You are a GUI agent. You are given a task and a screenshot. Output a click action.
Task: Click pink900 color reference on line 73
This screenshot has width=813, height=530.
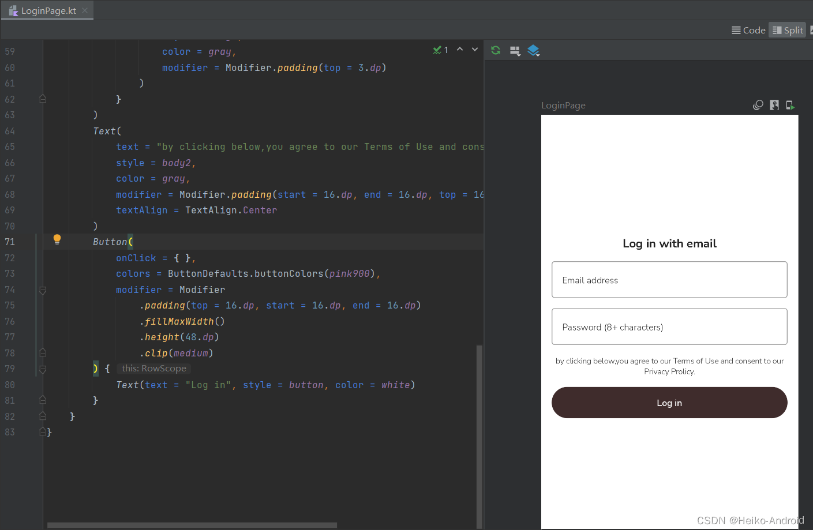(x=350, y=273)
